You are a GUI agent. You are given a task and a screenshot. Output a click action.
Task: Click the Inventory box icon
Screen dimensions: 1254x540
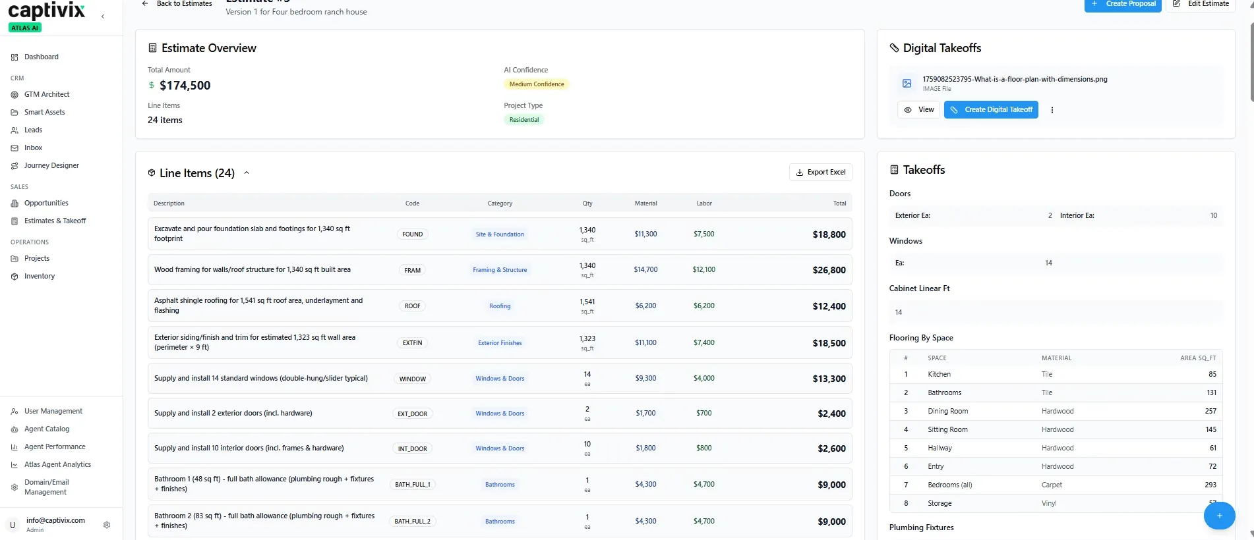point(15,277)
